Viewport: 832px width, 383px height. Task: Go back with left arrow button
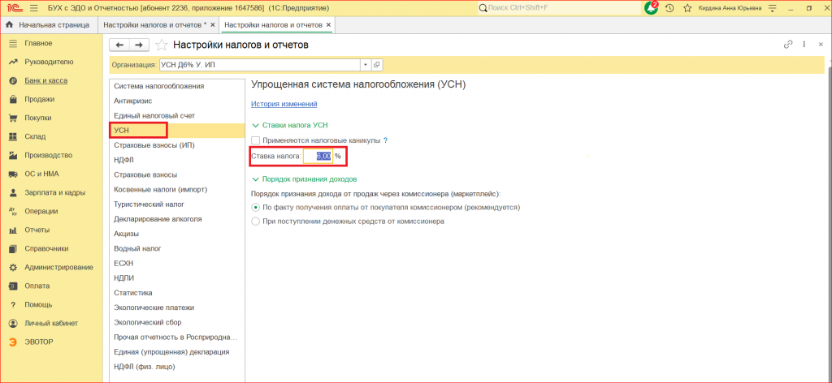tap(119, 45)
